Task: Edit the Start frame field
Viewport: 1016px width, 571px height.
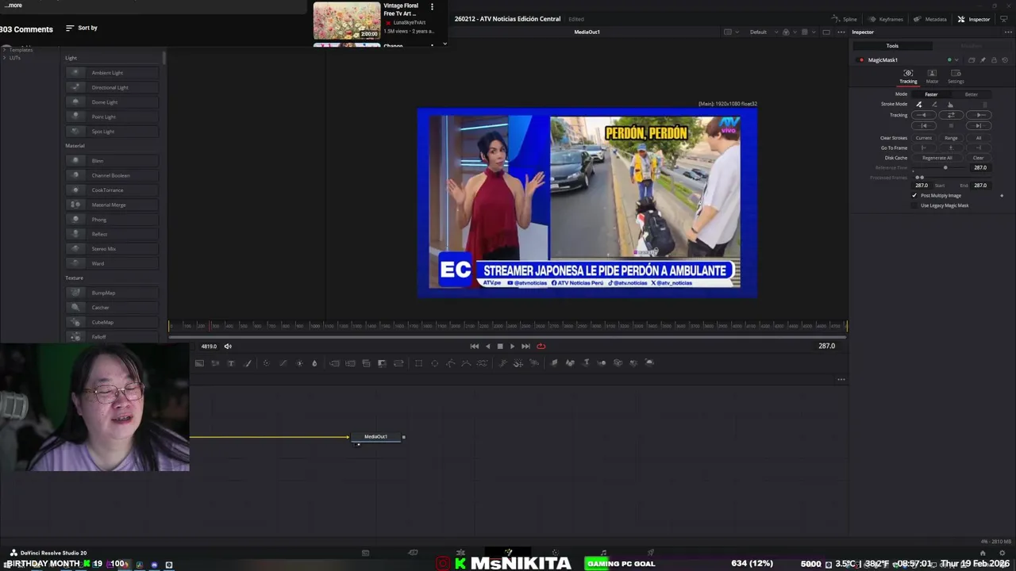Action: pyautogui.click(x=922, y=186)
